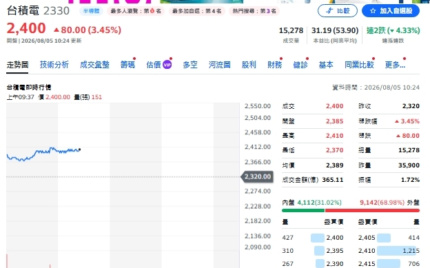
Task: Open the 股利 tab
Action: pos(249,65)
